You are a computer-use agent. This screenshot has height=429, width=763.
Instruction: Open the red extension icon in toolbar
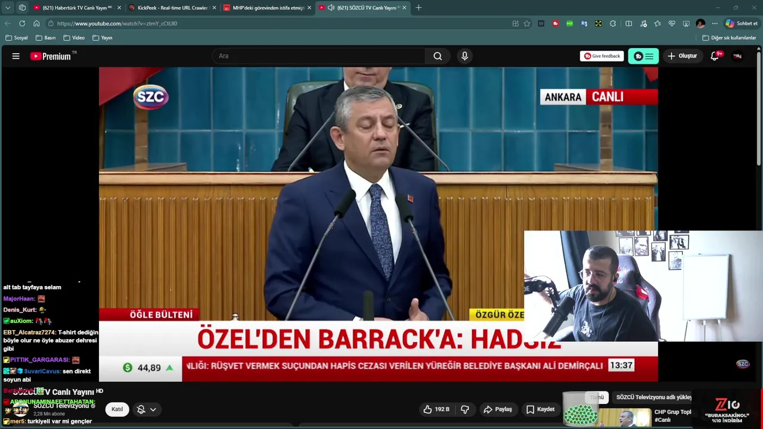556,23
